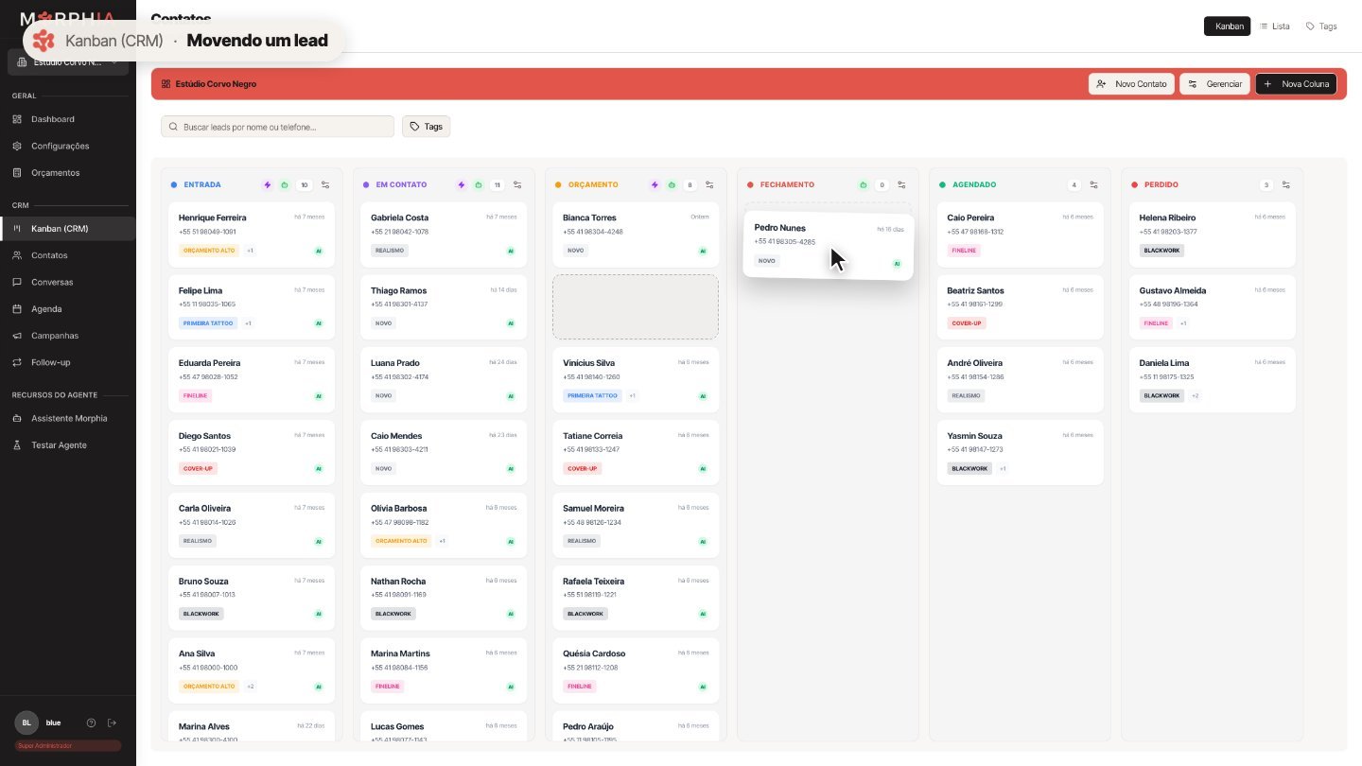Click COVER-UP tag on Beatriz Santos card
Screen dimensions: 1362x766
click(x=967, y=323)
